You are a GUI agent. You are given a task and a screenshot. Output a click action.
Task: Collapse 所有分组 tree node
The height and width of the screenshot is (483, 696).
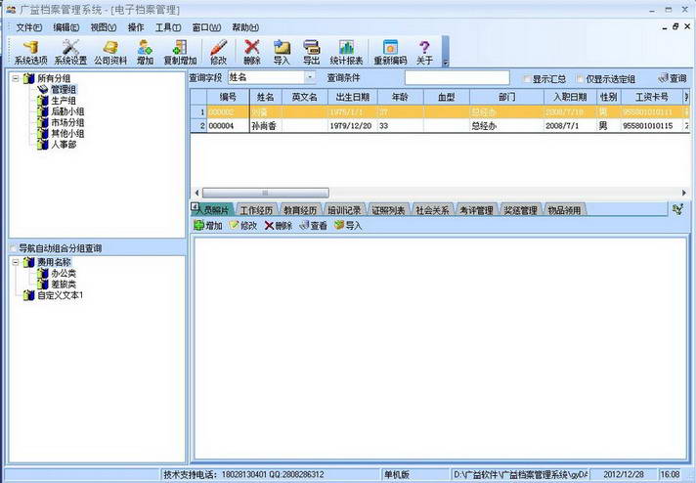16,78
